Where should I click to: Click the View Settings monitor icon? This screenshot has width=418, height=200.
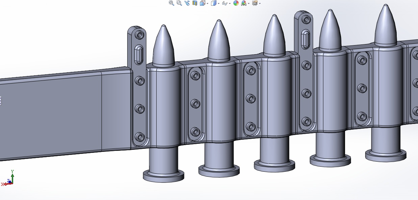(x=255, y=3)
